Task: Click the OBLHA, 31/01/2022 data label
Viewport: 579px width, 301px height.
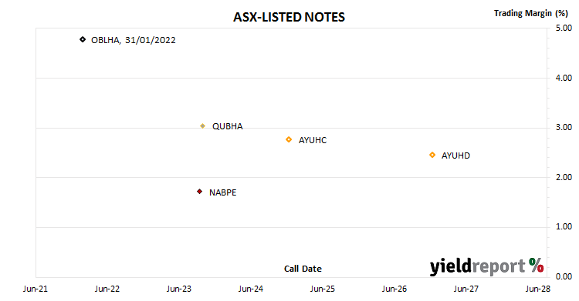Action: tap(134, 40)
